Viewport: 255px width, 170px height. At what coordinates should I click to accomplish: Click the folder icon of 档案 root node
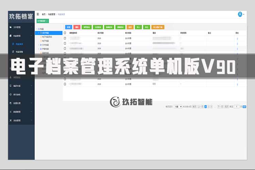(x=39, y=29)
